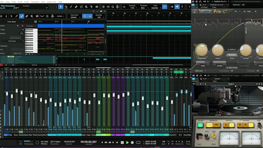
Task: Open the Audio menu
Action: (x=27, y=2)
